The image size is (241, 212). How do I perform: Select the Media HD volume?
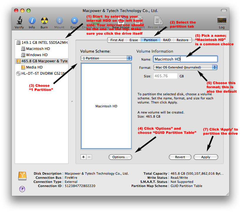pyautogui.click(x=42, y=67)
